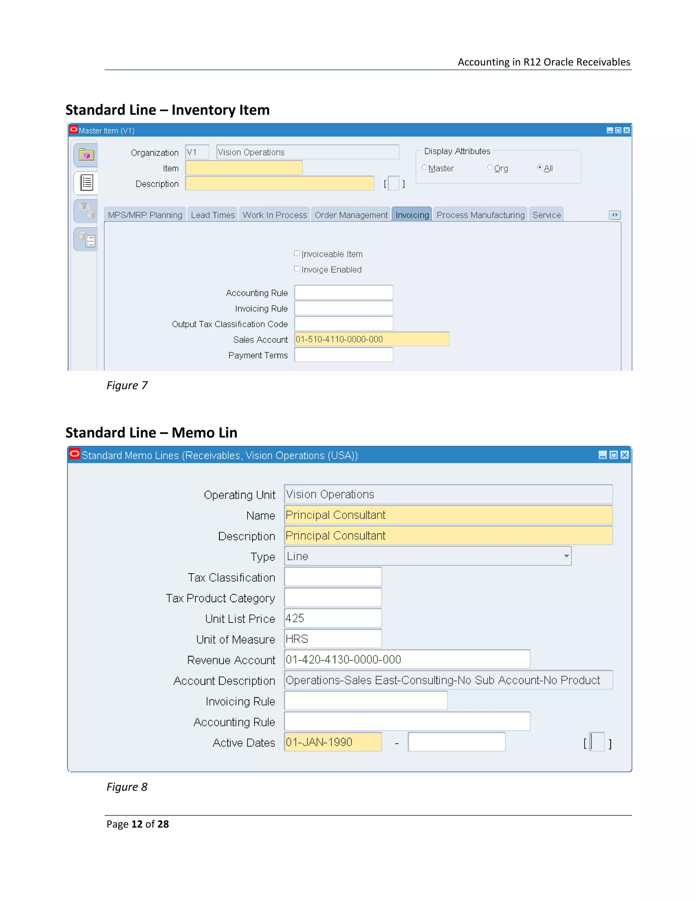This screenshot has width=696, height=901.
Task: Go to Work In Process tab
Action: 275,215
